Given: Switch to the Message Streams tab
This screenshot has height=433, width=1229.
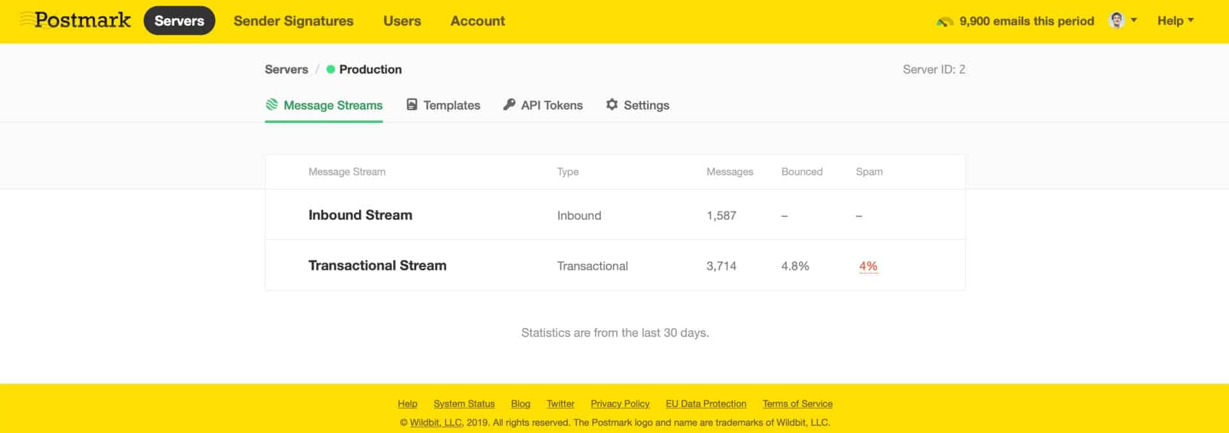Looking at the screenshot, I should coord(324,105).
